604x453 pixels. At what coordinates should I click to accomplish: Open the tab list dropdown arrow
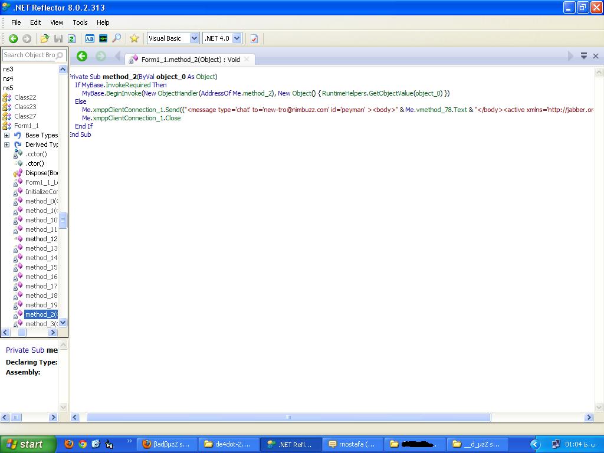[x=584, y=56]
